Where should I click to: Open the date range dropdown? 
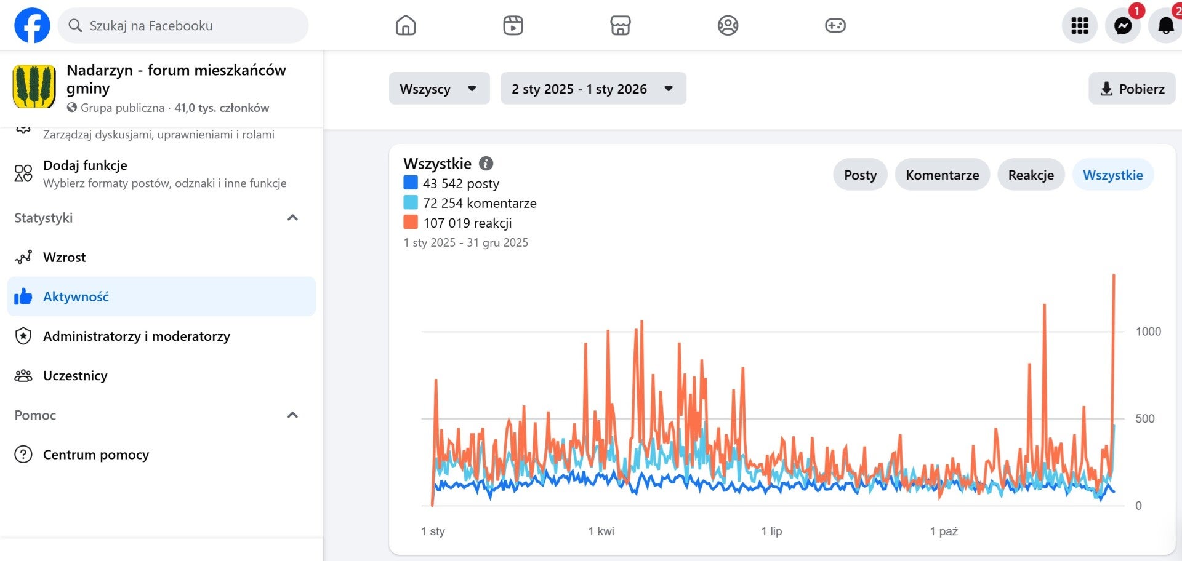pyautogui.click(x=593, y=89)
